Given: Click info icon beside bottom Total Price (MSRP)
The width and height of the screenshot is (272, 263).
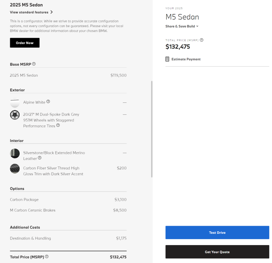Looking at the screenshot, I should point(47,257).
